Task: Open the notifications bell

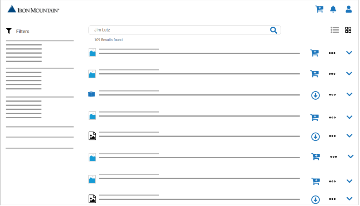Action: coord(333,9)
